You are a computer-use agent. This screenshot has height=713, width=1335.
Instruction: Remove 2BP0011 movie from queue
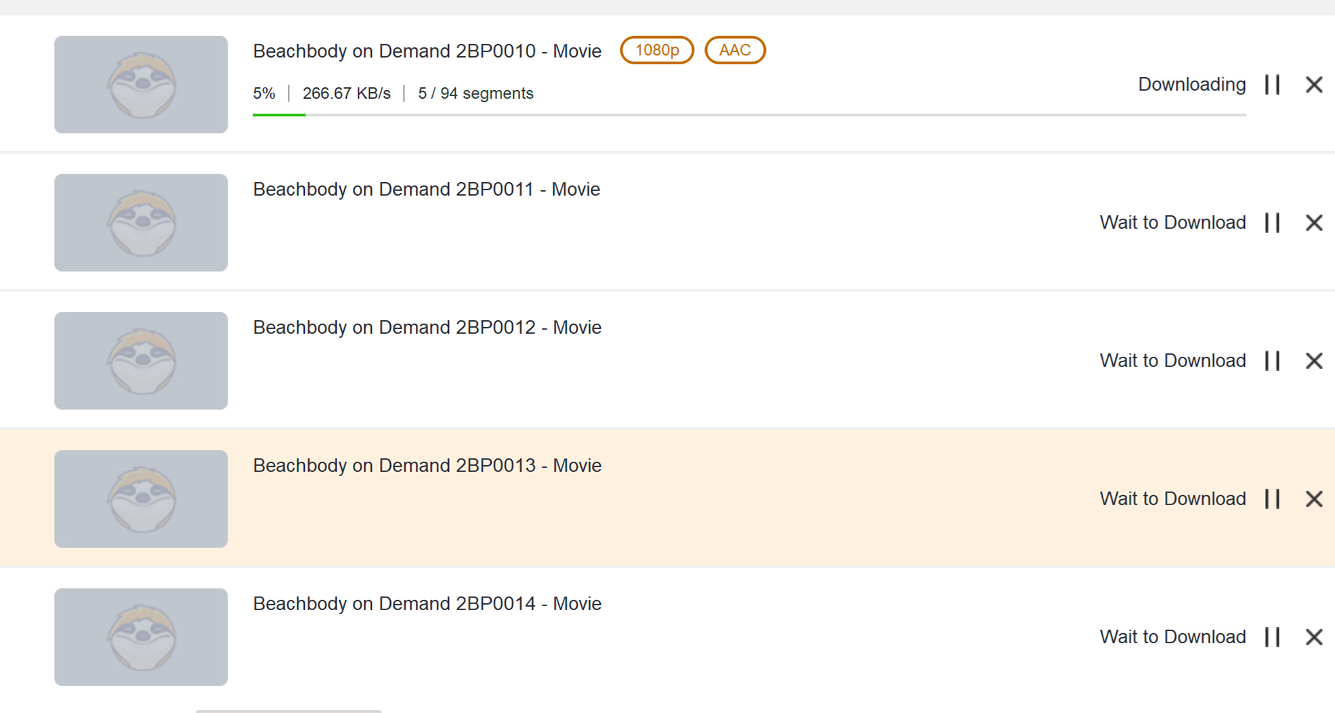(1313, 223)
